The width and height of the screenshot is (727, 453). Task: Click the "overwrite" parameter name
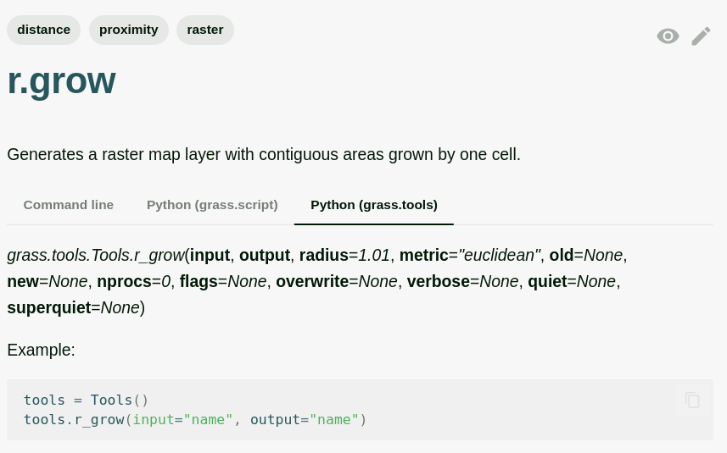click(x=311, y=281)
